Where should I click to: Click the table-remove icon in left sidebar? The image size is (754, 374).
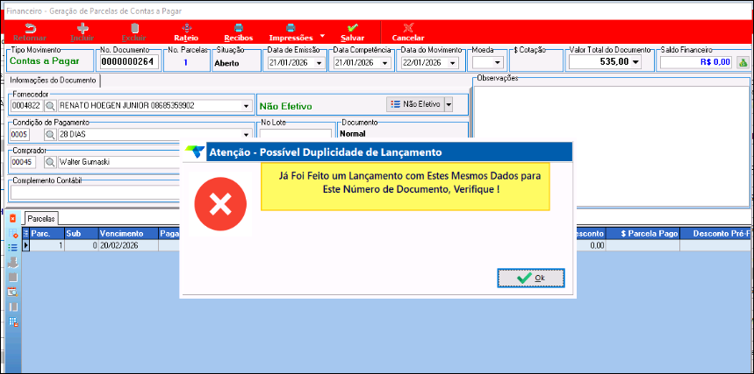13,233
